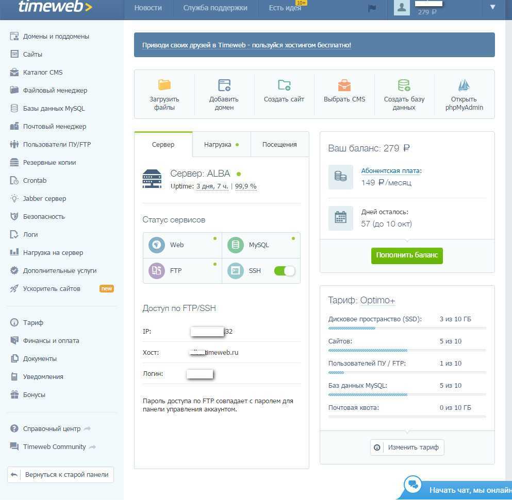Click the flag icon in header
This screenshot has width=512, height=500.
[372, 8]
